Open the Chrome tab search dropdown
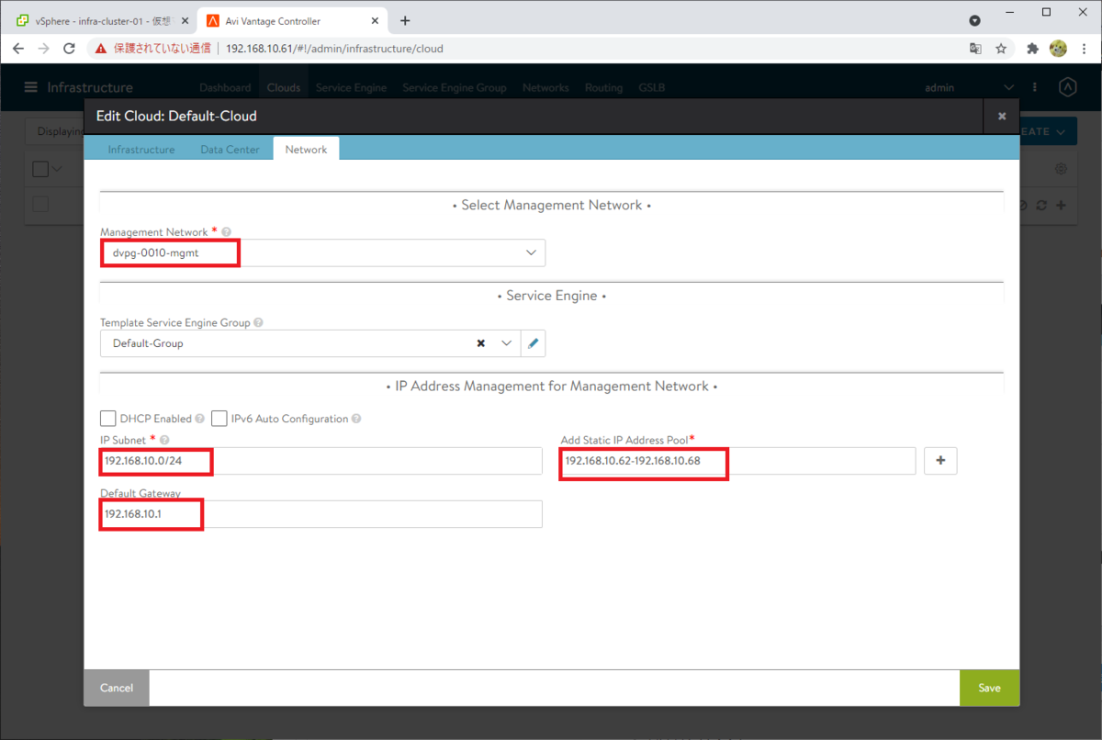 coord(975,20)
